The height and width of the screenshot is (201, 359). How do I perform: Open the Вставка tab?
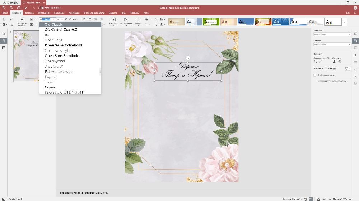click(x=29, y=13)
